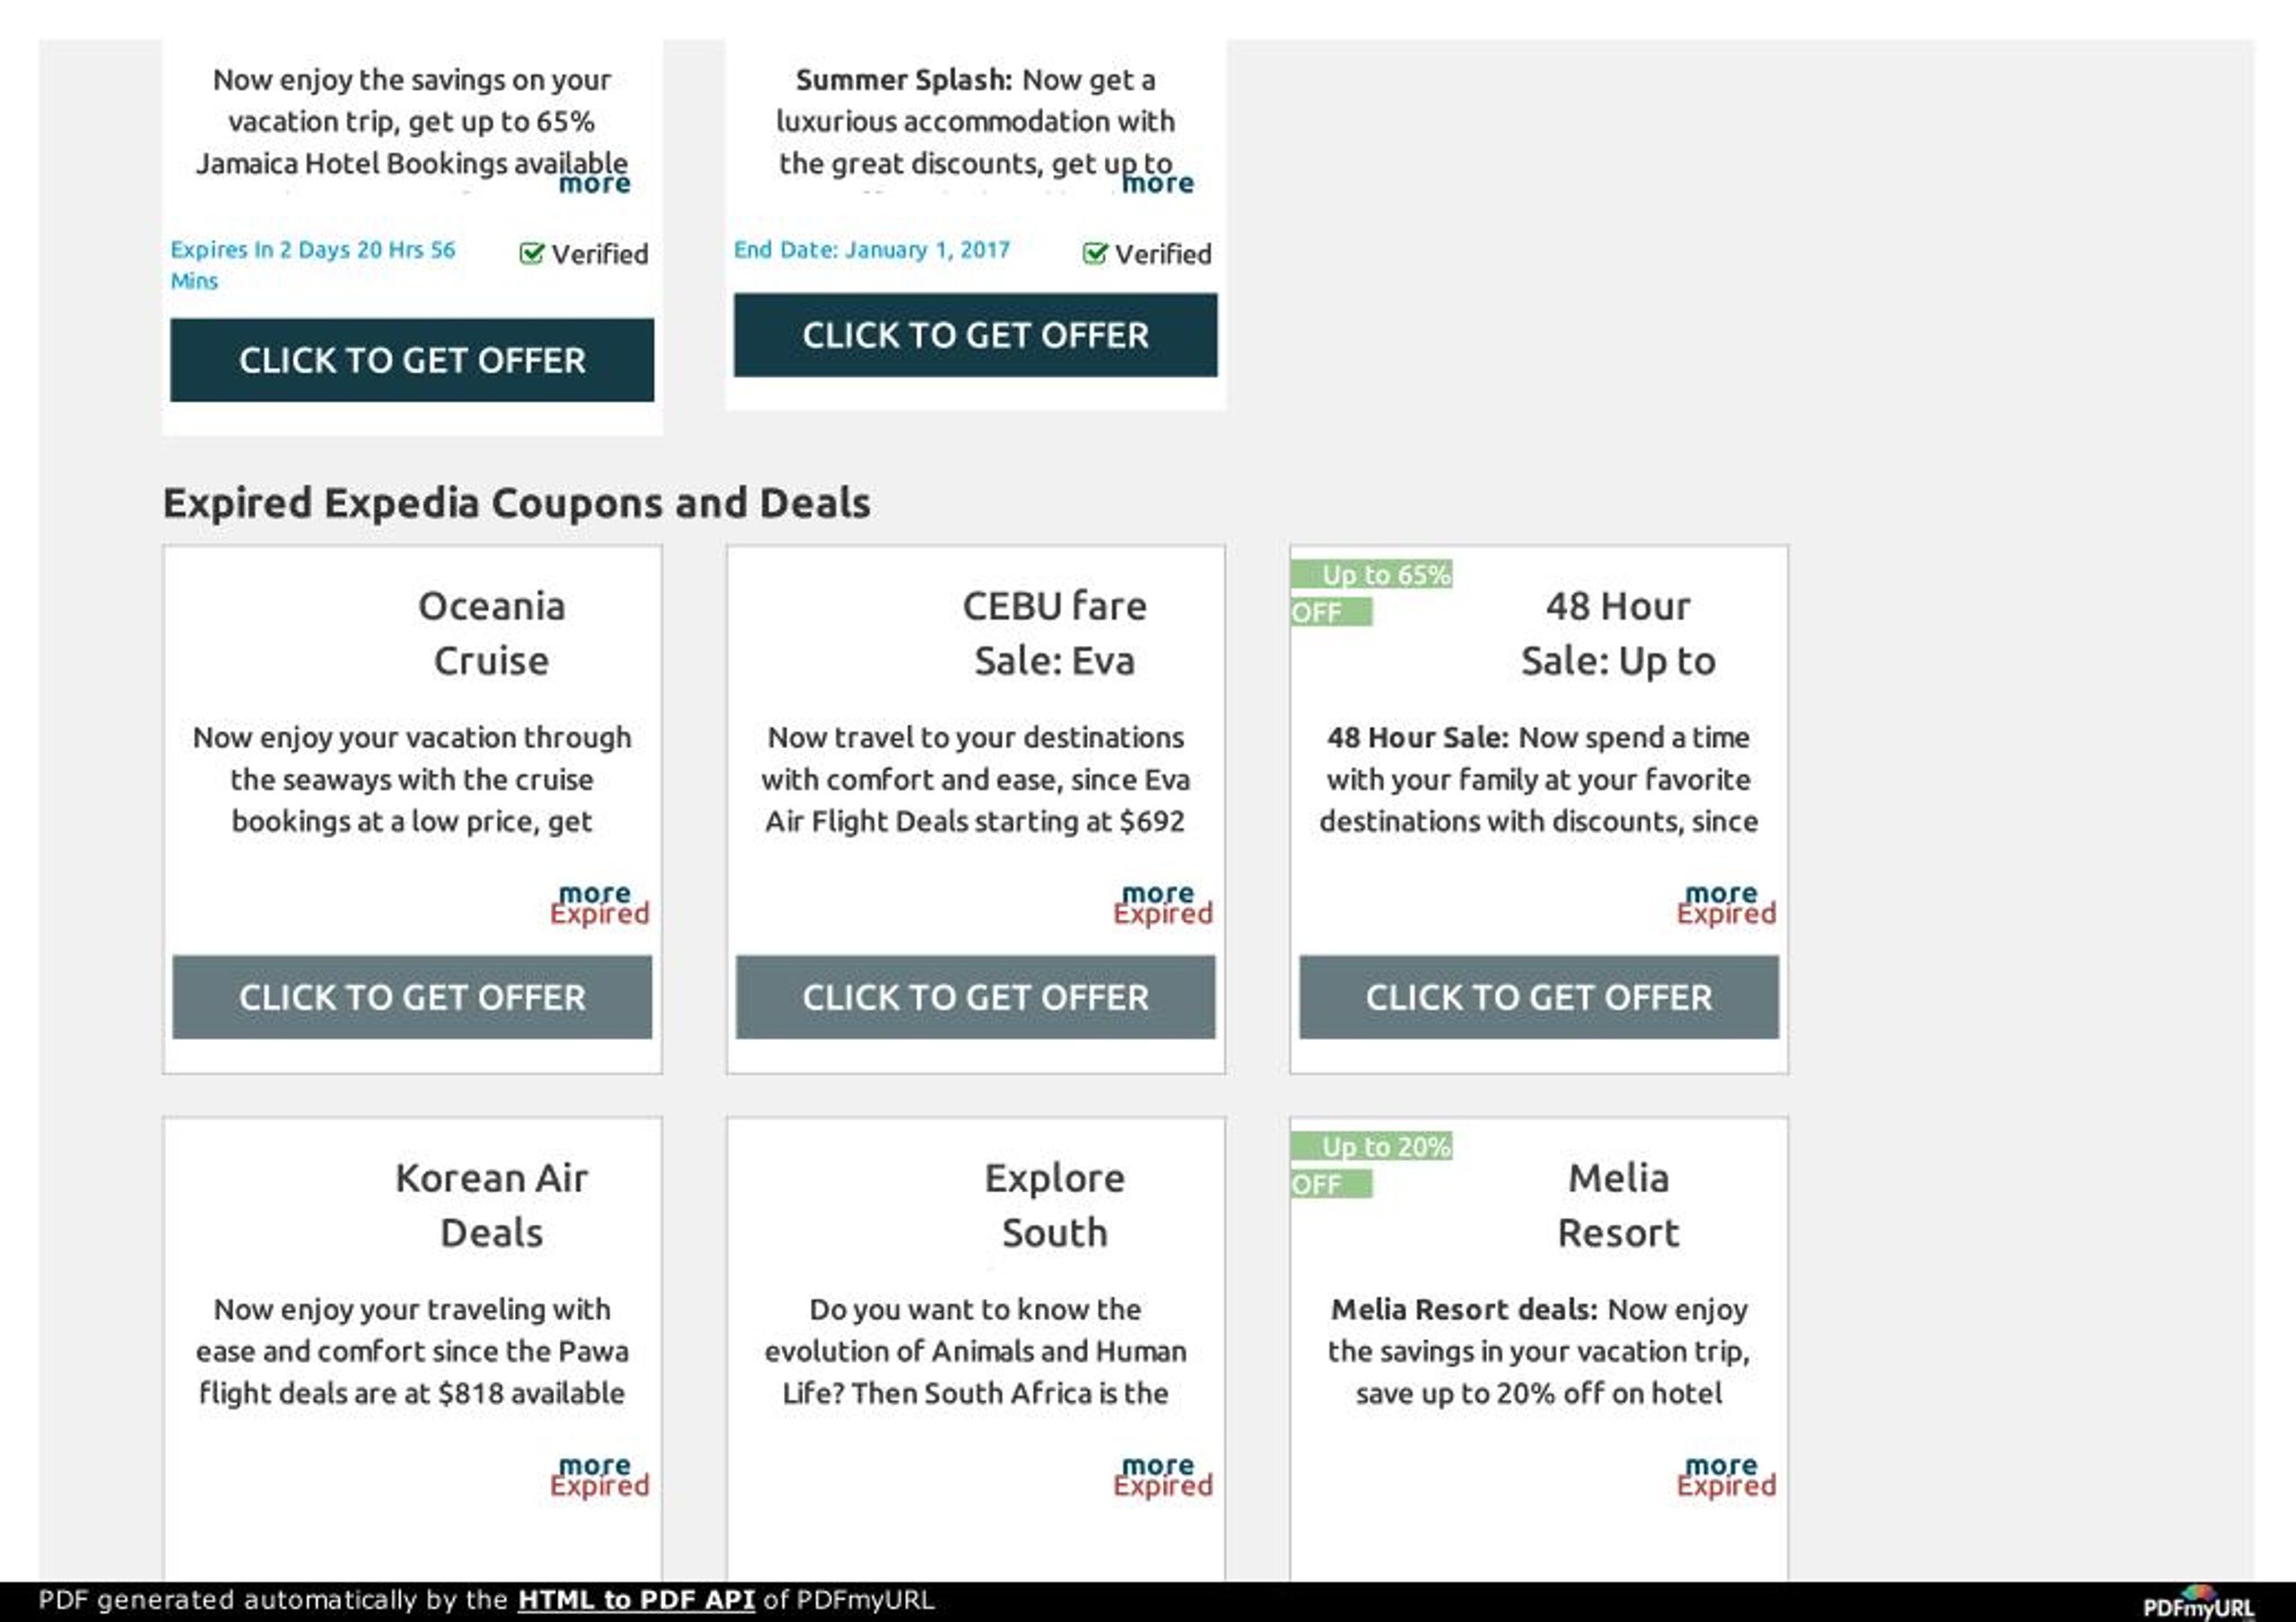Open the HTML to PDF API link
The height and width of the screenshot is (1622, 2296).
(x=636, y=1600)
